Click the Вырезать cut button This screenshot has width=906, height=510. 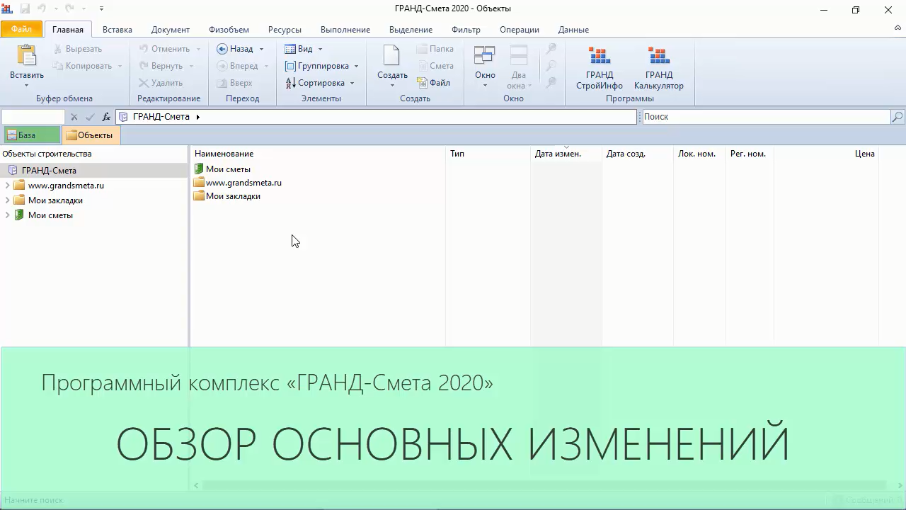pos(77,49)
